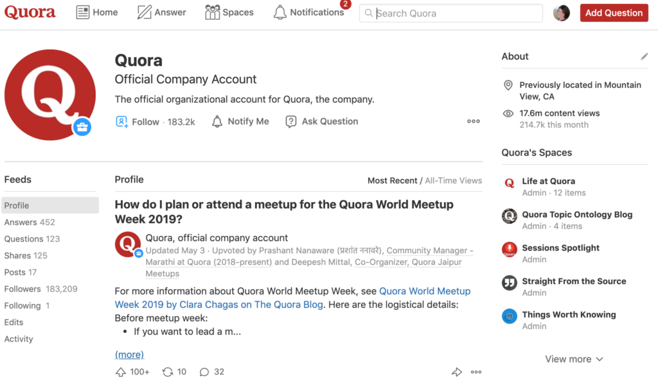Viewport: 658px width, 381px height.
Task: Click the large Quora profile picture
Action: point(50,95)
